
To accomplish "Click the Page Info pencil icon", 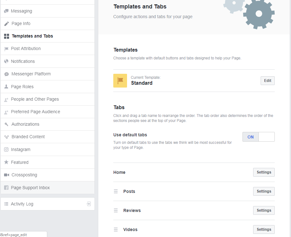I will (7, 23).
